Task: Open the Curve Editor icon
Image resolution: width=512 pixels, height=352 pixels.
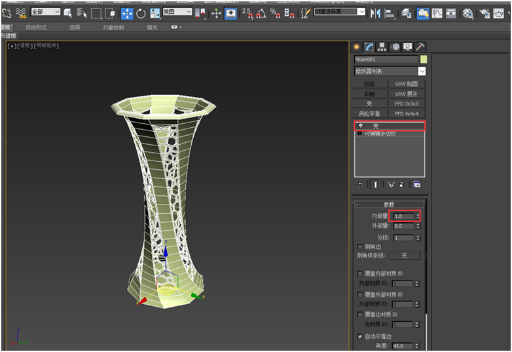Action: 437,13
